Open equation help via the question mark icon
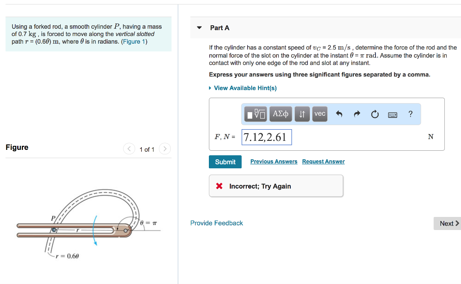This screenshot has width=461, height=284. (410, 114)
